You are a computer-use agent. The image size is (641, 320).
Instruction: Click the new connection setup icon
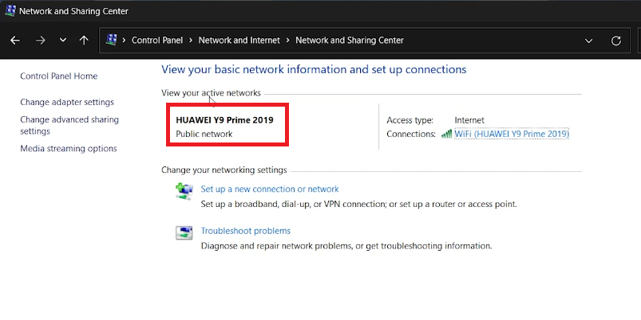[184, 191]
